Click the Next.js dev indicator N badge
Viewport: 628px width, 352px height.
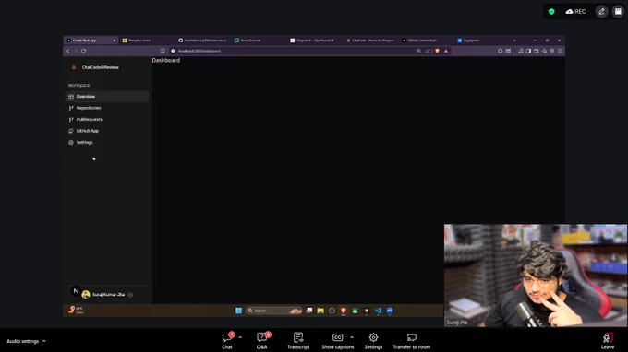click(x=76, y=291)
